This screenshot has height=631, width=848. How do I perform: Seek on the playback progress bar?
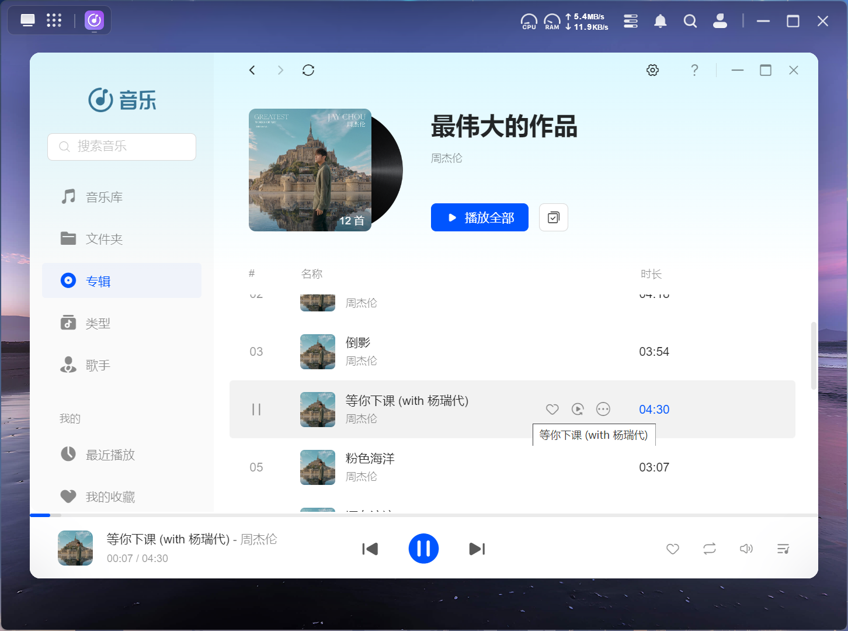pyautogui.click(x=424, y=515)
